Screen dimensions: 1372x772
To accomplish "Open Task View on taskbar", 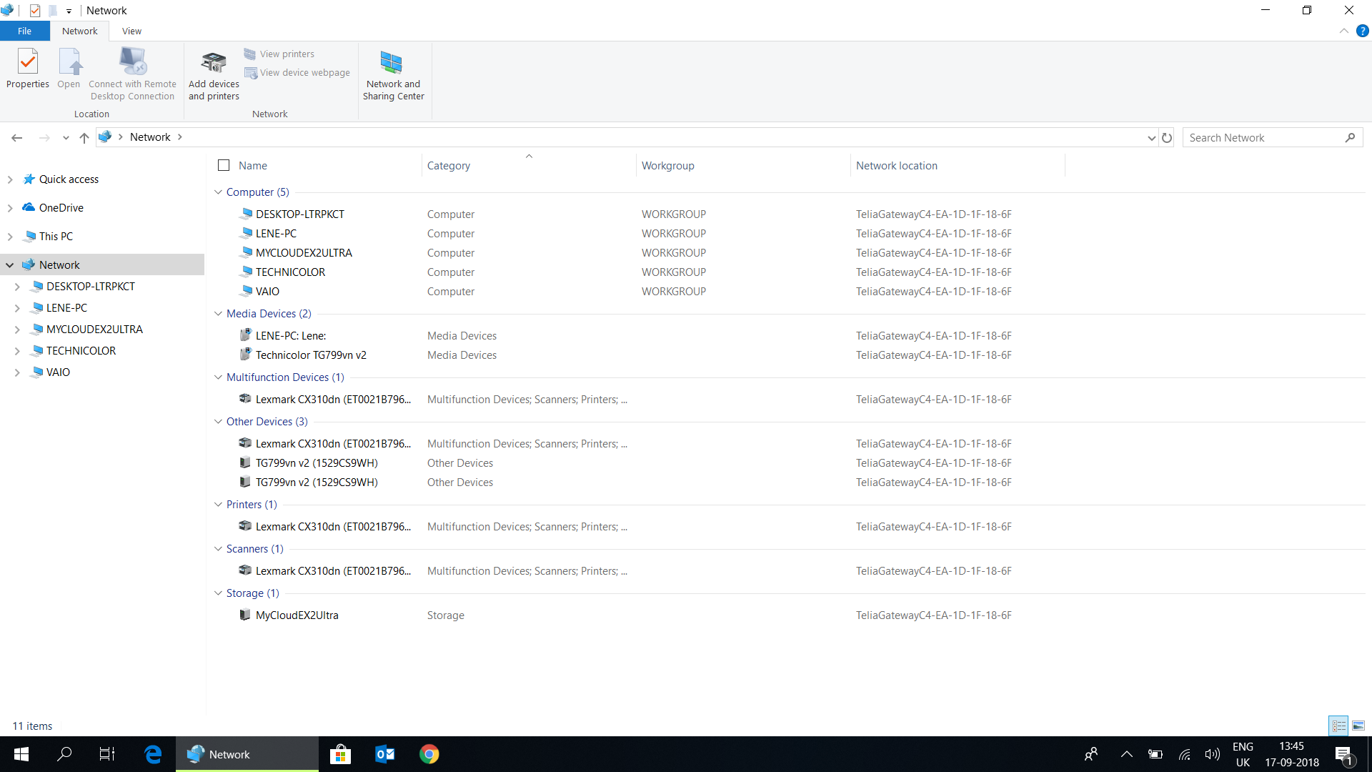I will click(x=107, y=754).
